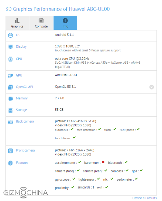This screenshot has height=201, width=162.
Task: Click 'picture: 7 MP (3264 x 2448)' text
Action: click(75, 150)
